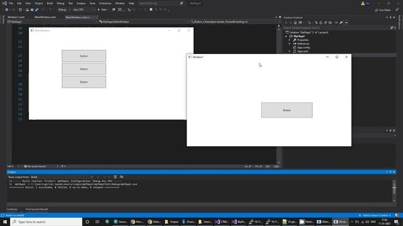This screenshot has width=403, height=226.
Task: Click first Button in MainWindow
Action: [84, 56]
